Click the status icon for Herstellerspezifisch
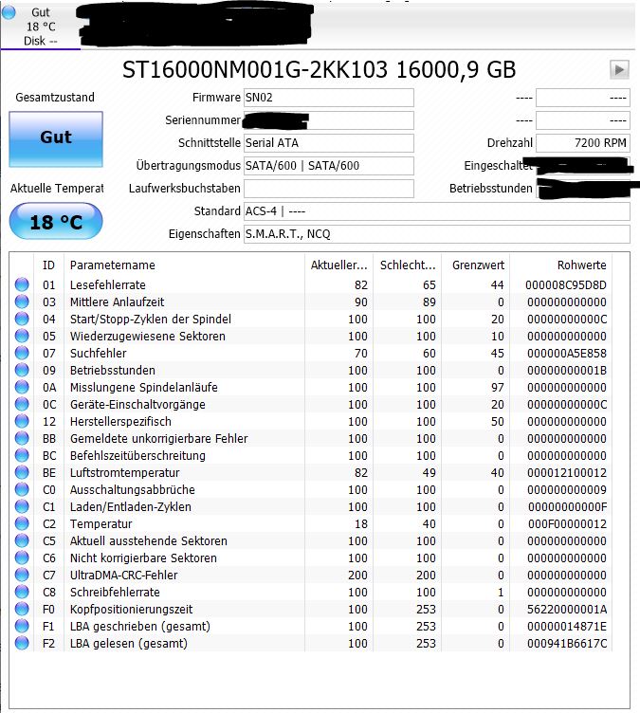This screenshot has width=640, height=713. [x=22, y=421]
